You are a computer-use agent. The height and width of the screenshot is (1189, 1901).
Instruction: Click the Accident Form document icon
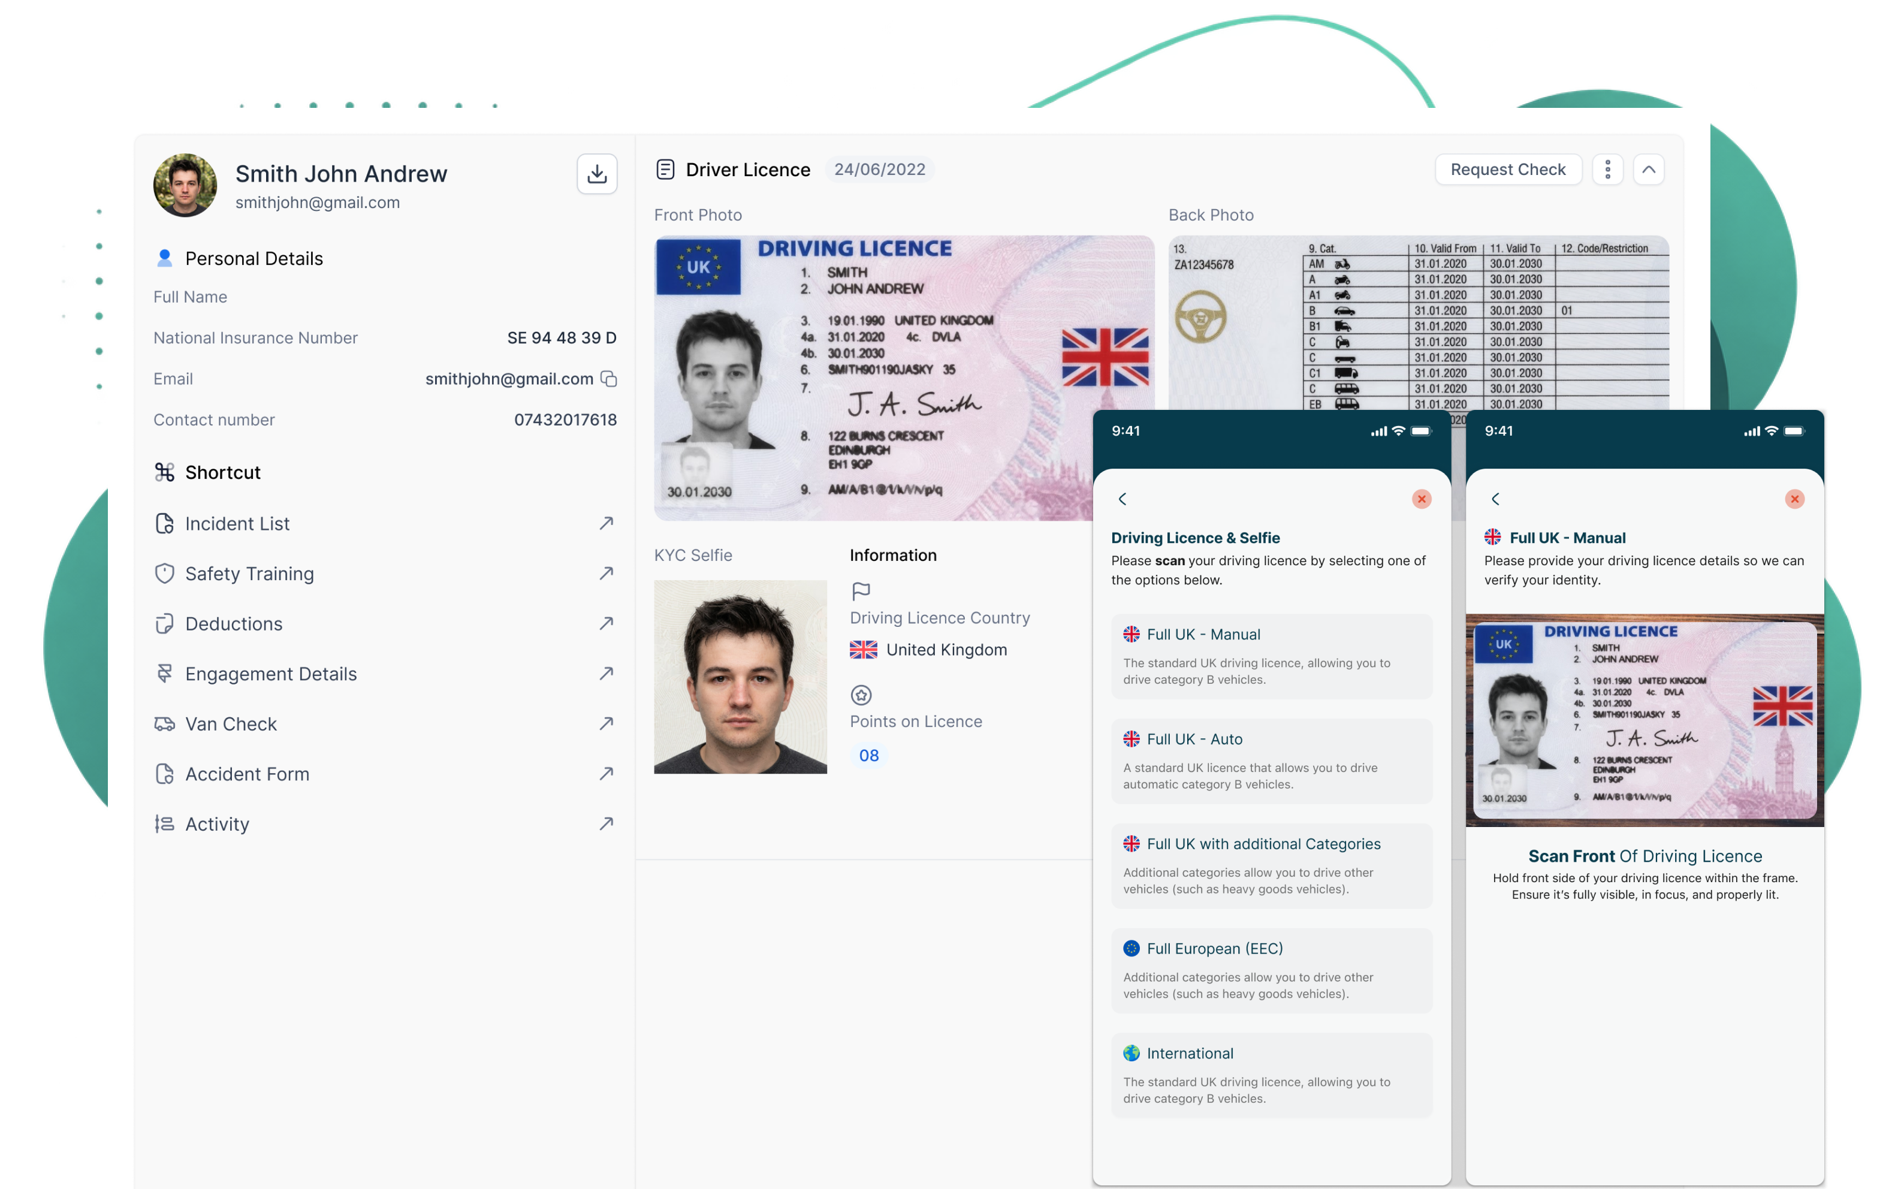click(x=164, y=774)
